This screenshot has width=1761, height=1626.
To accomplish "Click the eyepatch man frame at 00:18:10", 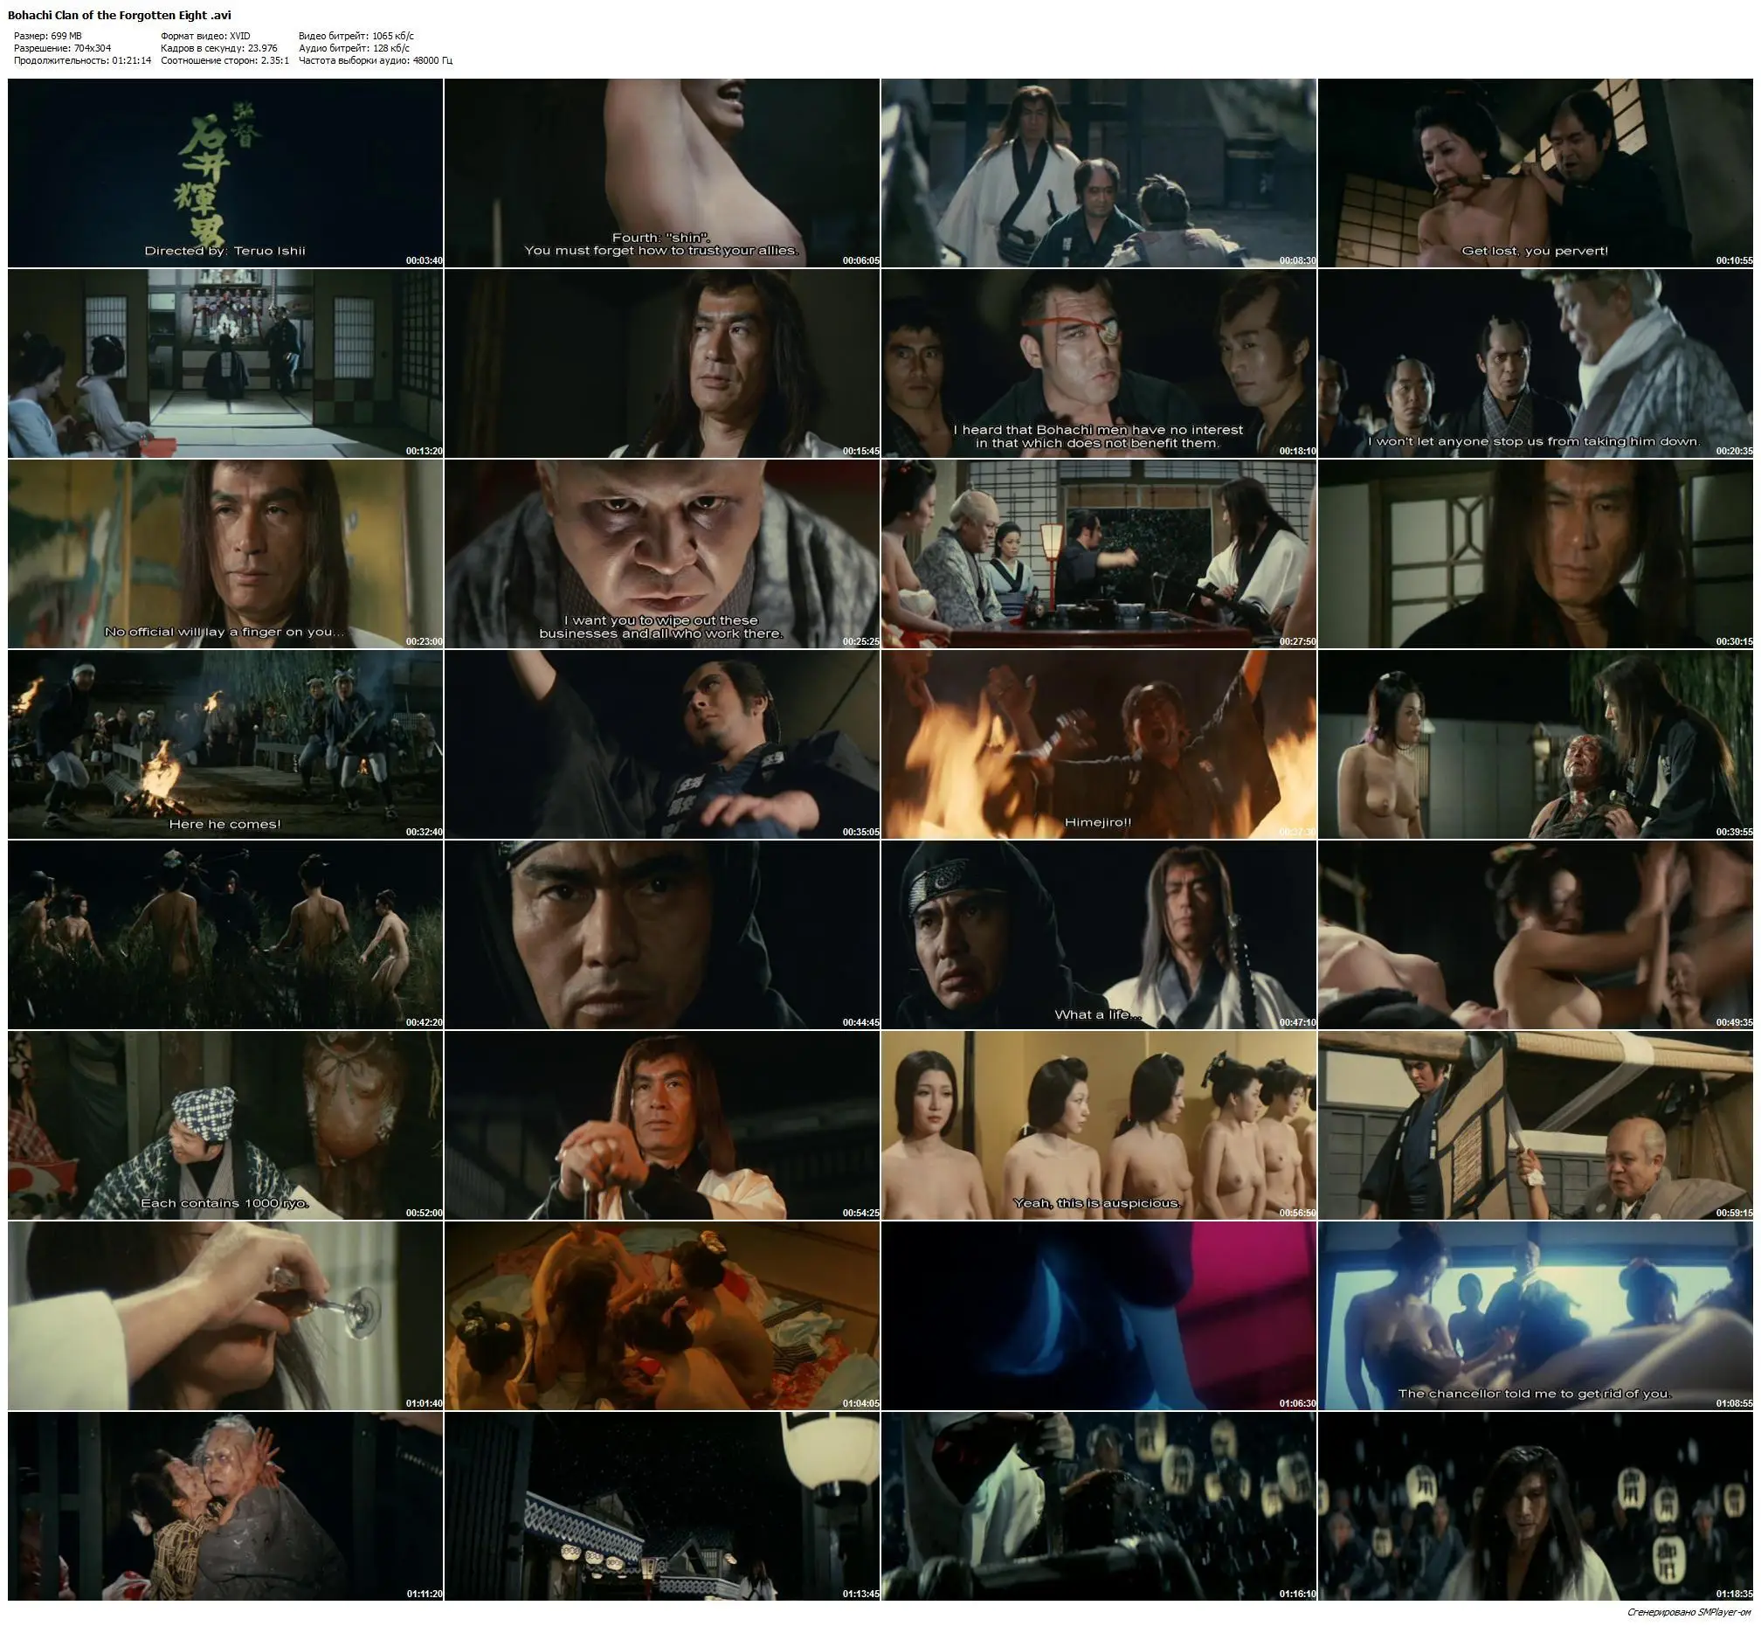I will (x=1099, y=363).
